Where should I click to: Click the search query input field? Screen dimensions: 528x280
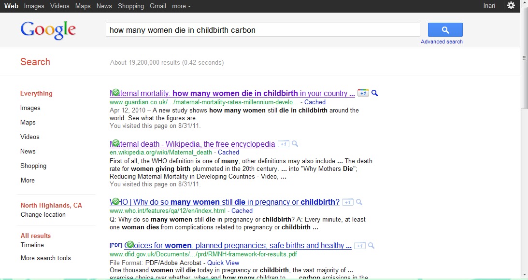(263, 30)
